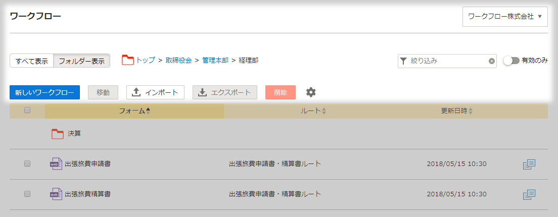Open the 決算 folder icon
This screenshot has height=217, width=558.
pos(57,134)
